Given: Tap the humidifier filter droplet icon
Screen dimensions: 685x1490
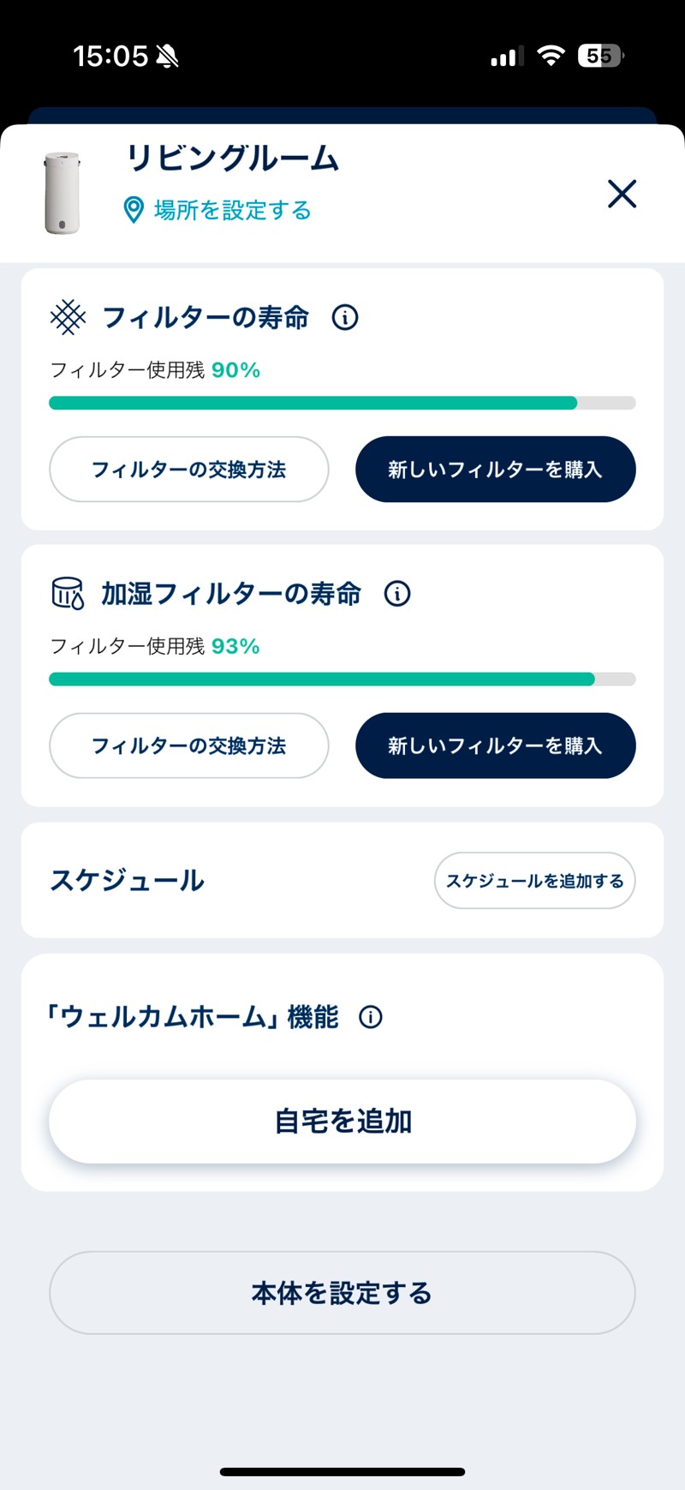Looking at the screenshot, I should 68,593.
